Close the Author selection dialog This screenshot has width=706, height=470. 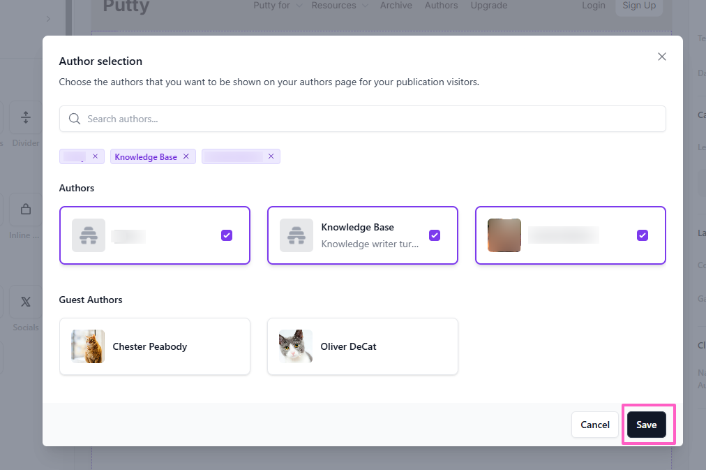662,57
